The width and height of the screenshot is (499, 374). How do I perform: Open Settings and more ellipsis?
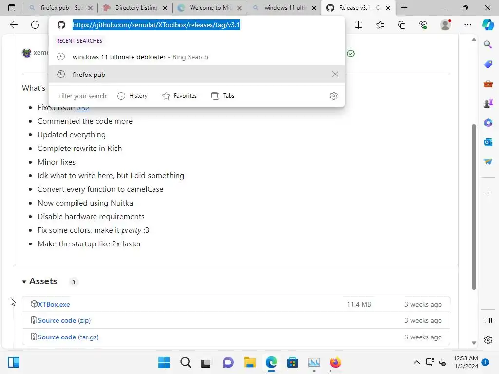pos(467,25)
